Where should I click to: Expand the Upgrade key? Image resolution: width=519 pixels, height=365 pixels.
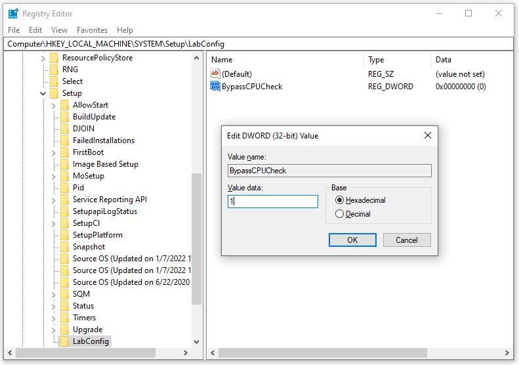coord(54,330)
